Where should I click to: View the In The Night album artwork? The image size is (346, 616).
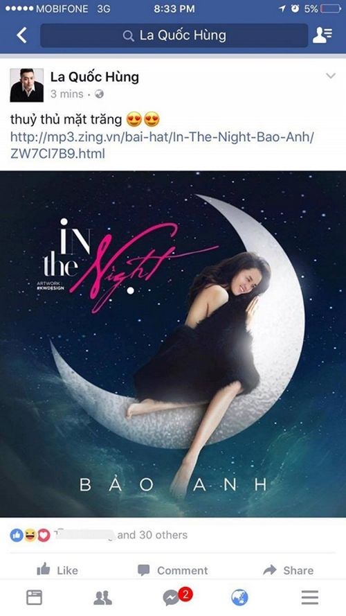173,344
